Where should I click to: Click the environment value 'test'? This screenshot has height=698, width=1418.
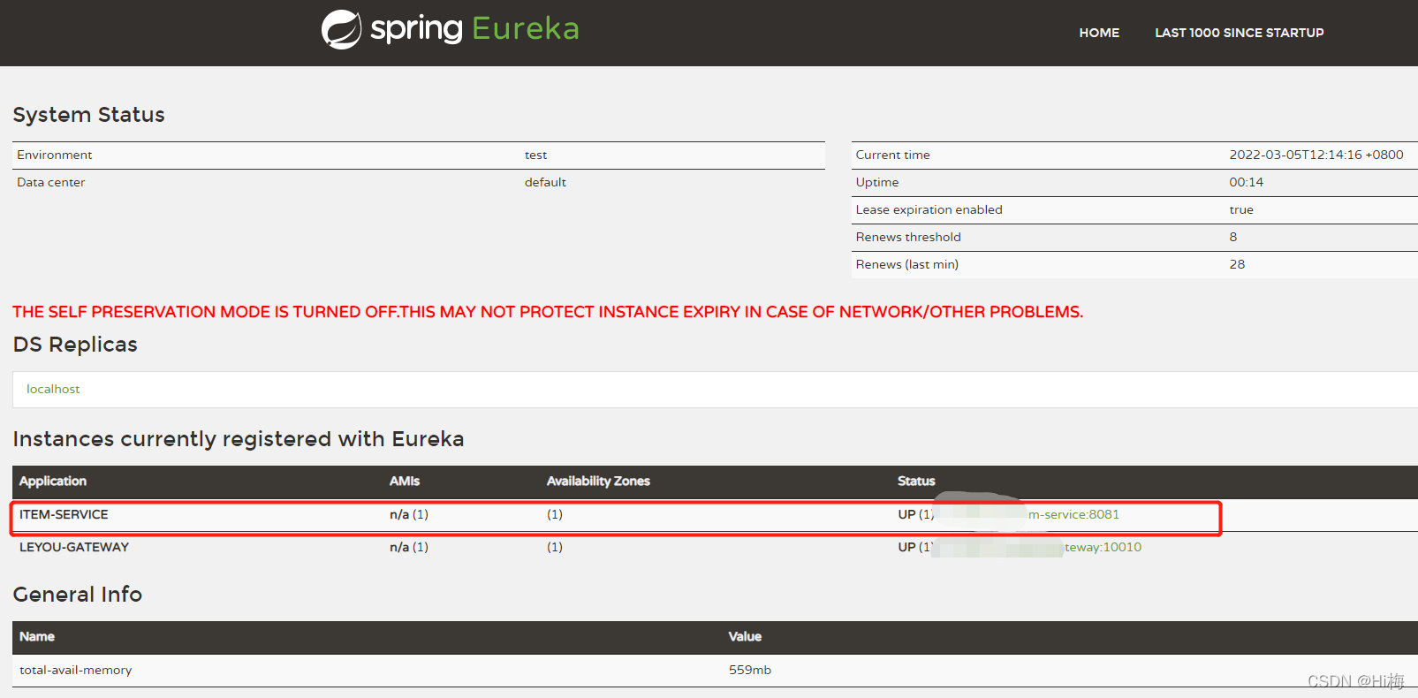click(x=535, y=155)
